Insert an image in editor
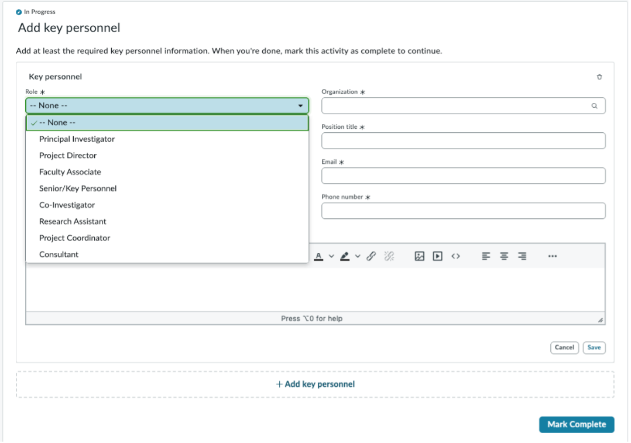This screenshot has width=631, height=443. 419,256
